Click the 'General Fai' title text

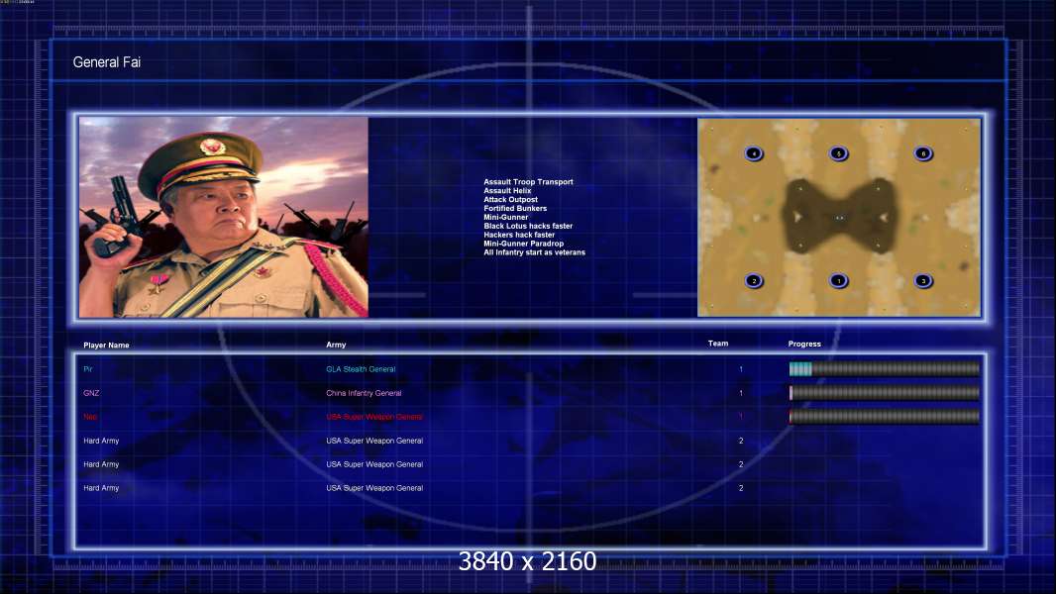click(x=106, y=62)
